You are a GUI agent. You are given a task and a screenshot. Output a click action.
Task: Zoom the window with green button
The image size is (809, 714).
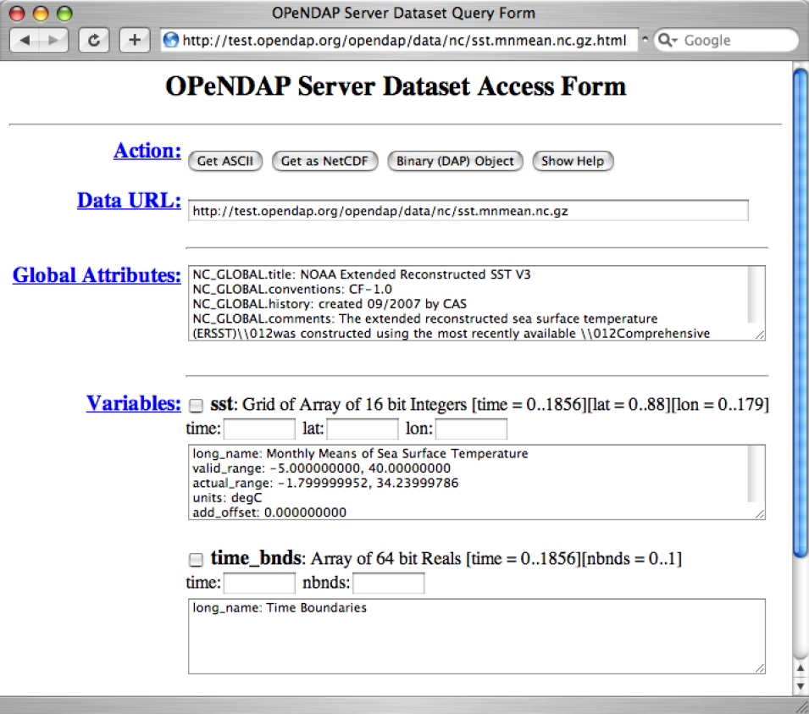click(64, 14)
